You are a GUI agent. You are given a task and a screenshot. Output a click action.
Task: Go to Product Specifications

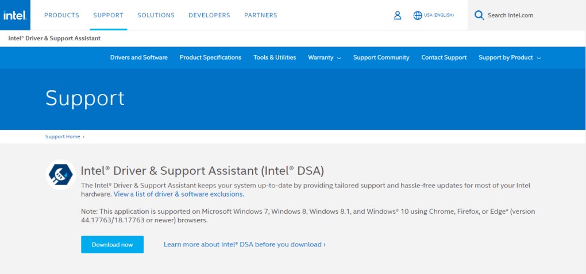point(210,57)
